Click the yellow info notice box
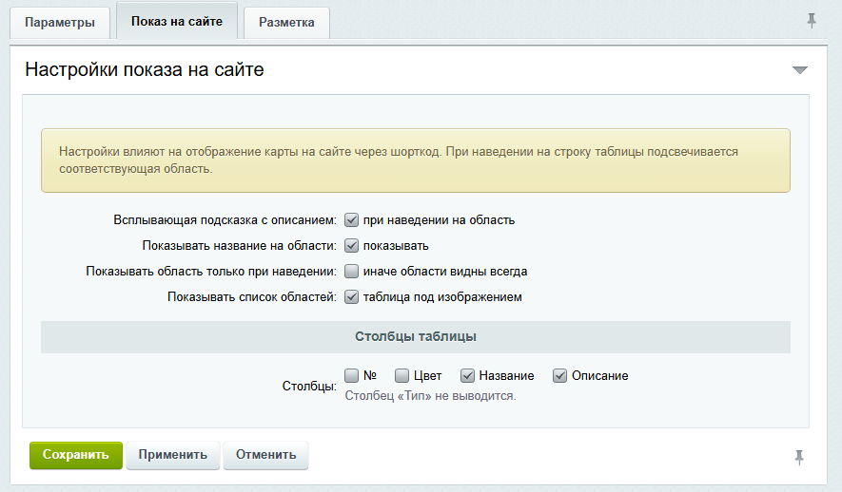Image resolution: width=842 pixels, height=492 pixels. pyautogui.click(x=416, y=161)
